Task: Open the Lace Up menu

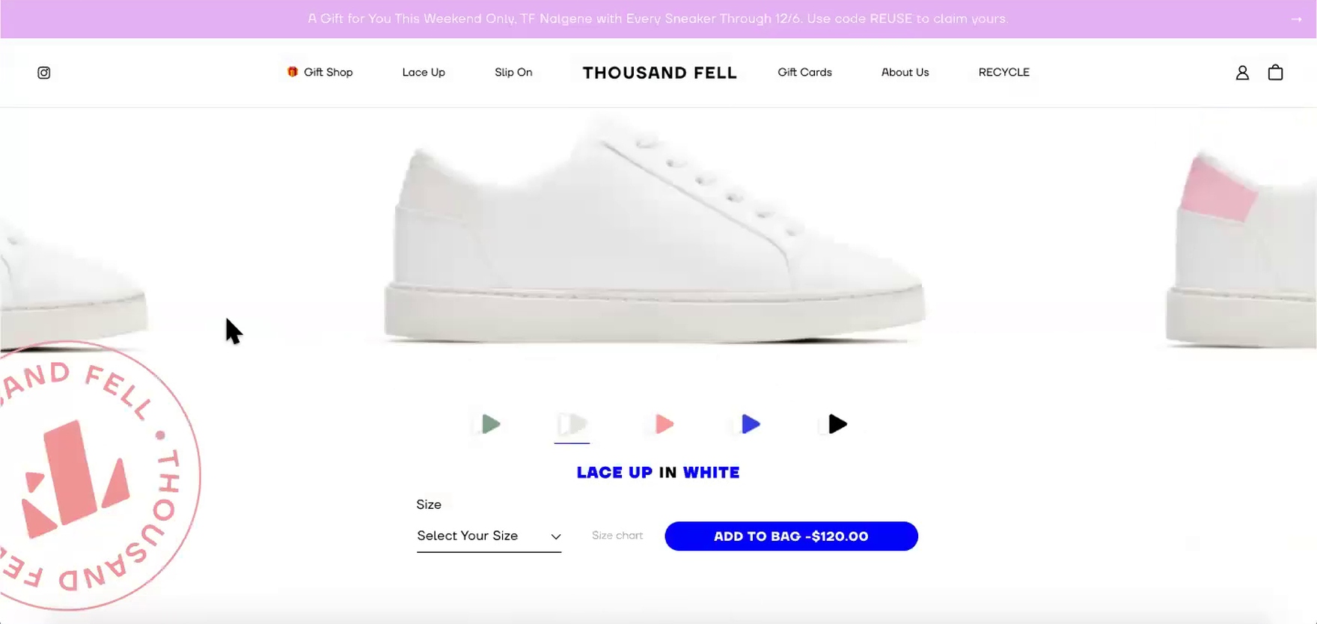Action: click(424, 73)
